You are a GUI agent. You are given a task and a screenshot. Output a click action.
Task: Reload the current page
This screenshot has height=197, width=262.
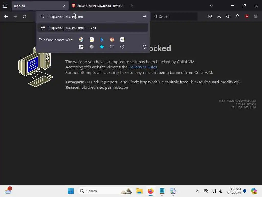(x=25, y=16)
